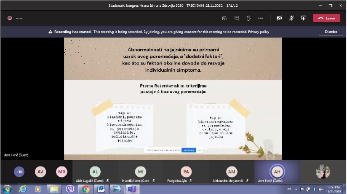Click the blue button on the slide's sharing bar

tap(189, 150)
